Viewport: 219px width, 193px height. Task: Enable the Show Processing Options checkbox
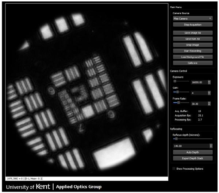click(x=174, y=169)
